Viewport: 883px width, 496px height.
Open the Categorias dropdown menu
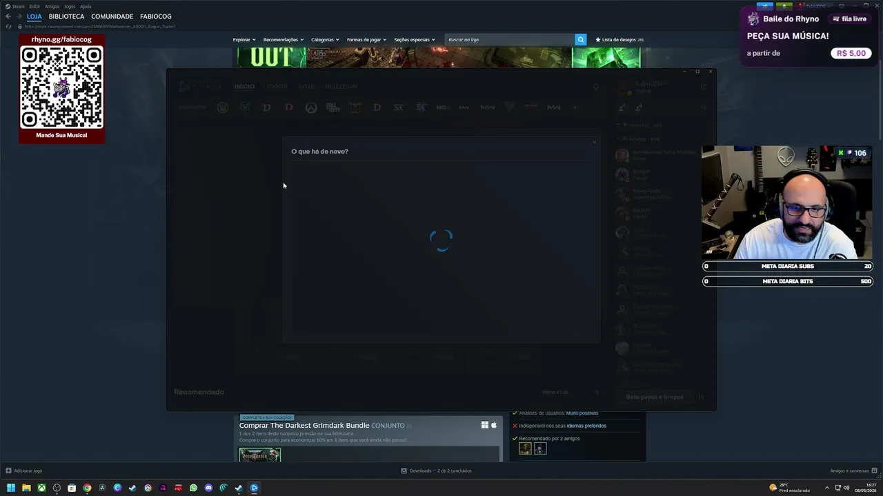[325, 40]
